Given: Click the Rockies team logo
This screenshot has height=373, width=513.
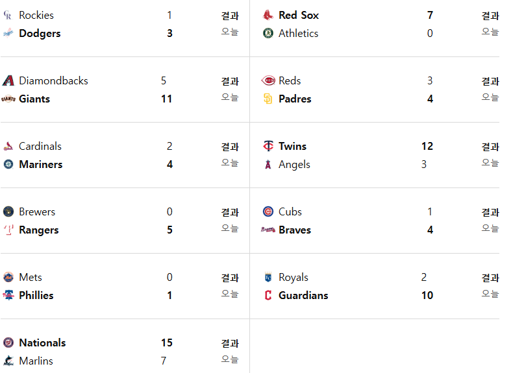Looking at the screenshot, I should pyautogui.click(x=8, y=15).
